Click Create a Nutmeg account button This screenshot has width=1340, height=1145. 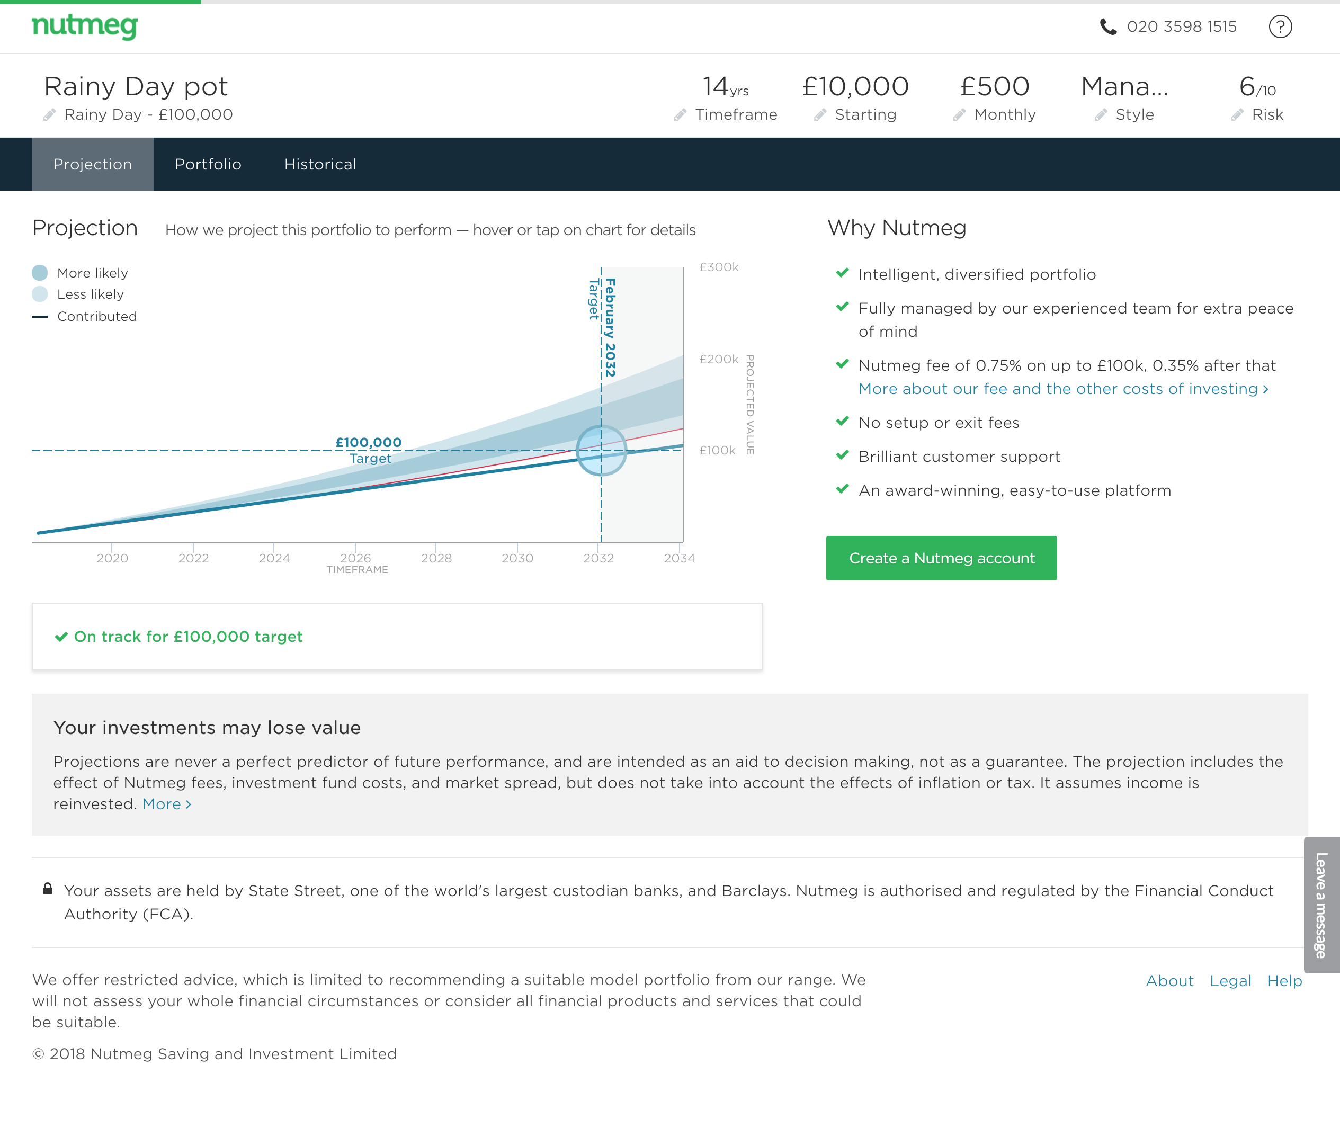coord(941,558)
